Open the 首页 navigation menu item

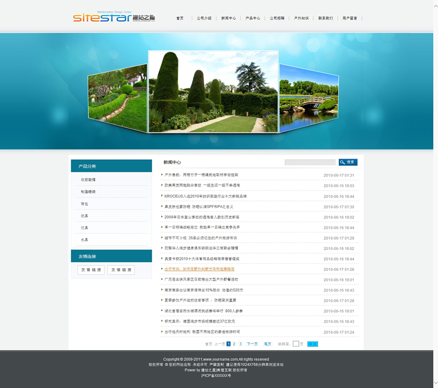pos(180,18)
